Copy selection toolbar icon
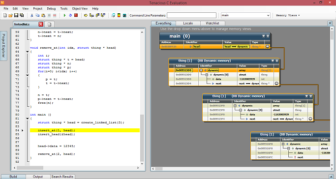Viewport: 336px width, 179px height. (37, 15)
